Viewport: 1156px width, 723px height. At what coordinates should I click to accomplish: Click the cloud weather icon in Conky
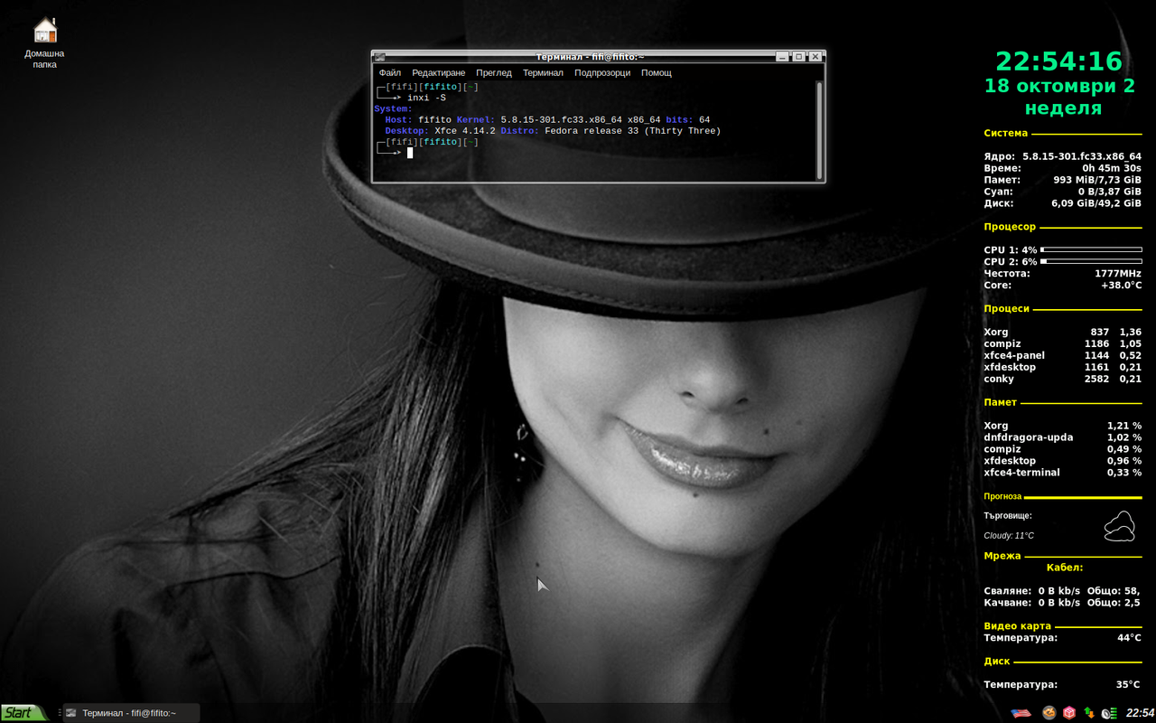pyautogui.click(x=1120, y=526)
